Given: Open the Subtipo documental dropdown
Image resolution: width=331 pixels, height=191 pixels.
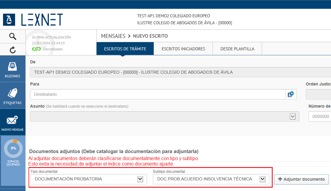Looking at the screenshot, I should [x=262, y=179].
